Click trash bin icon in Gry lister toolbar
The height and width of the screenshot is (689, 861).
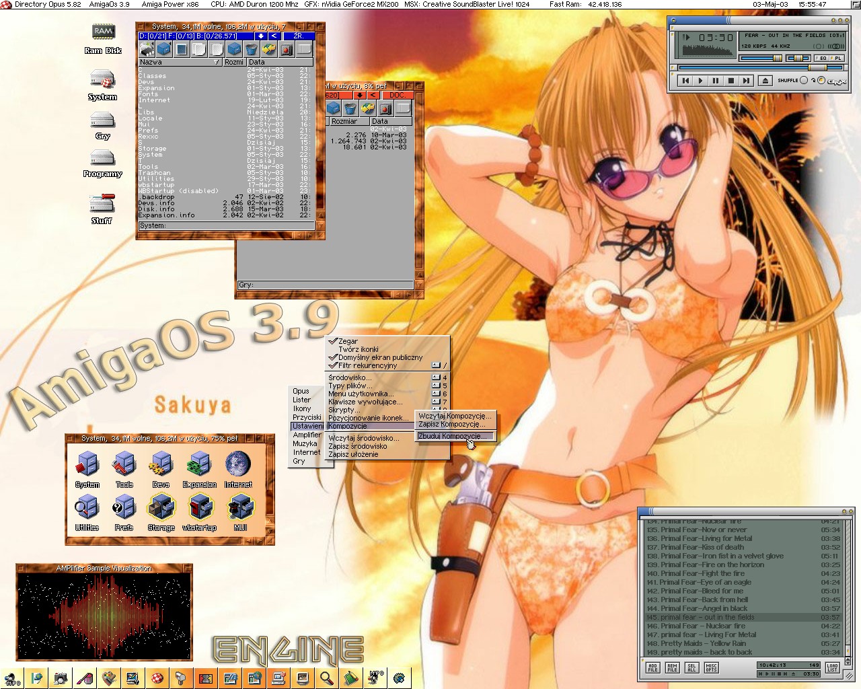[350, 108]
